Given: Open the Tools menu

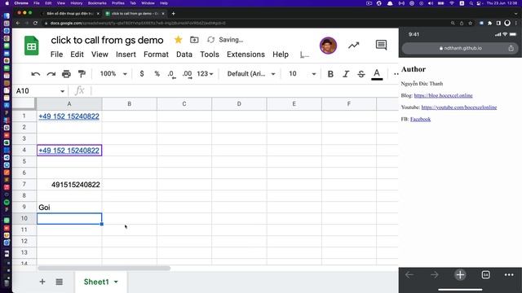Looking at the screenshot, I should pyautogui.click(x=210, y=55).
